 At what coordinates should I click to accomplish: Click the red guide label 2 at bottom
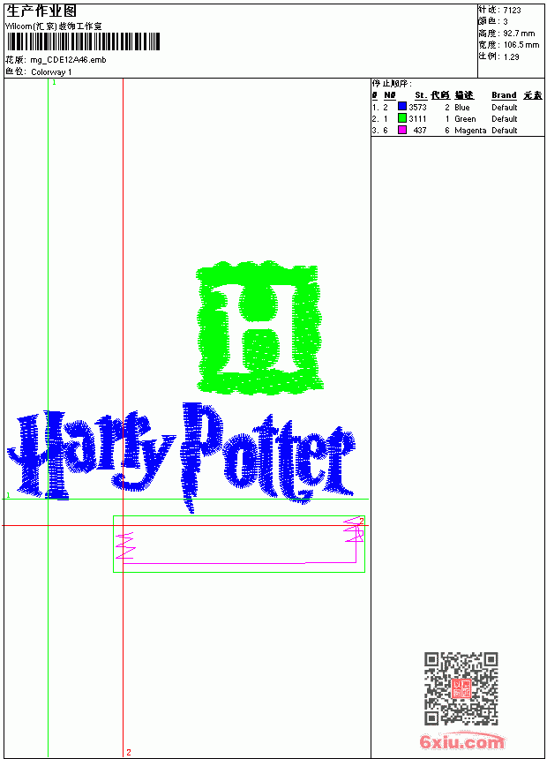(x=128, y=752)
